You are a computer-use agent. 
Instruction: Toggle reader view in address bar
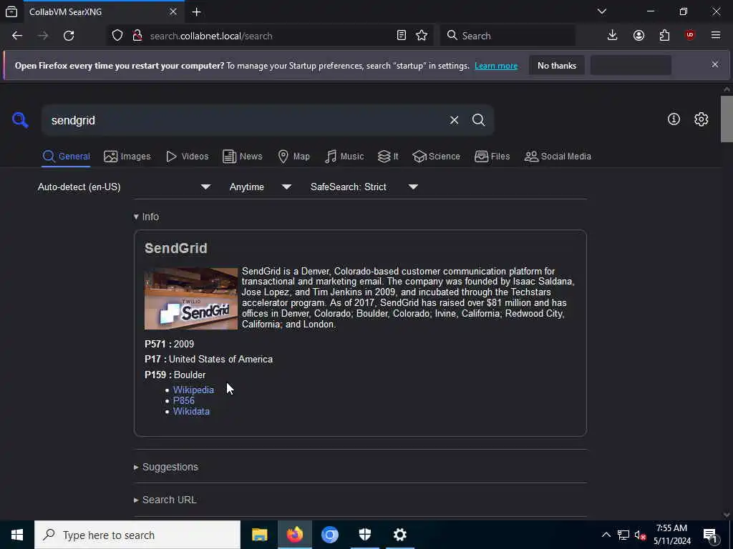click(x=401, y=36)
